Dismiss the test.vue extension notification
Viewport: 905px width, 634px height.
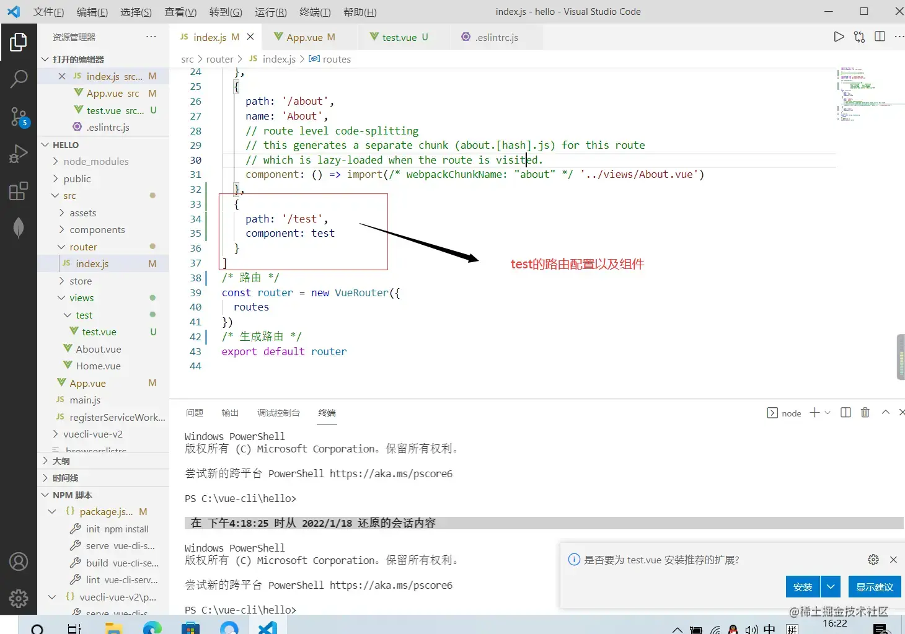tap(893, 560)
